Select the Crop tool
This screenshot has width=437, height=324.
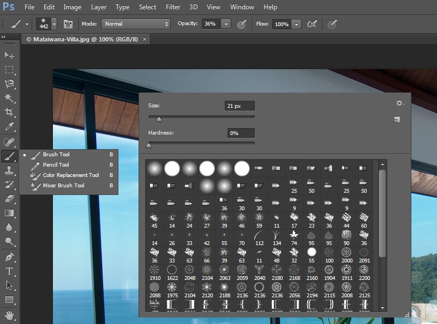tap(9, 112)
